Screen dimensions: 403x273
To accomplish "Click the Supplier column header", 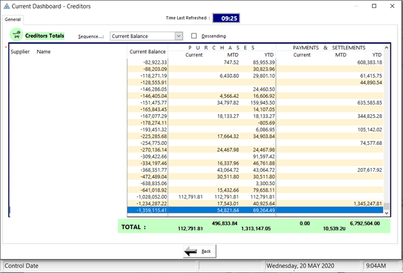I will 20,52.
